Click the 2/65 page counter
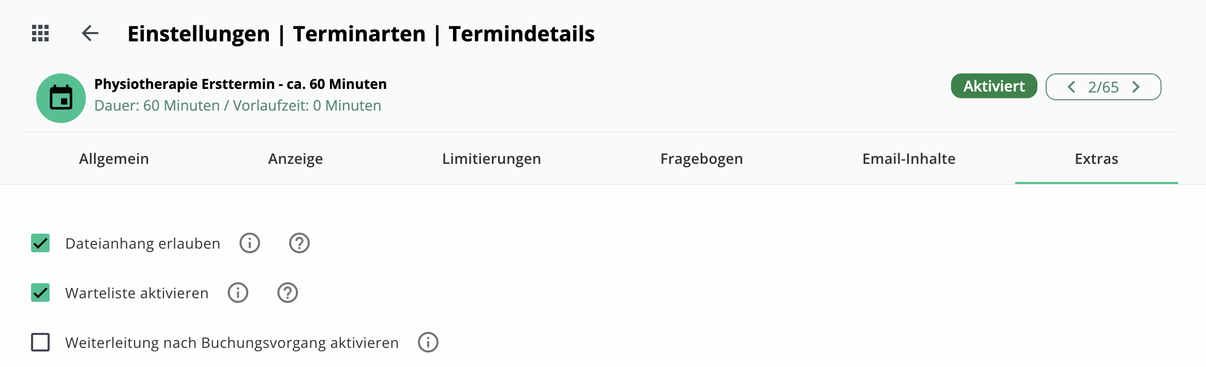 click(x=1103, y=87)
